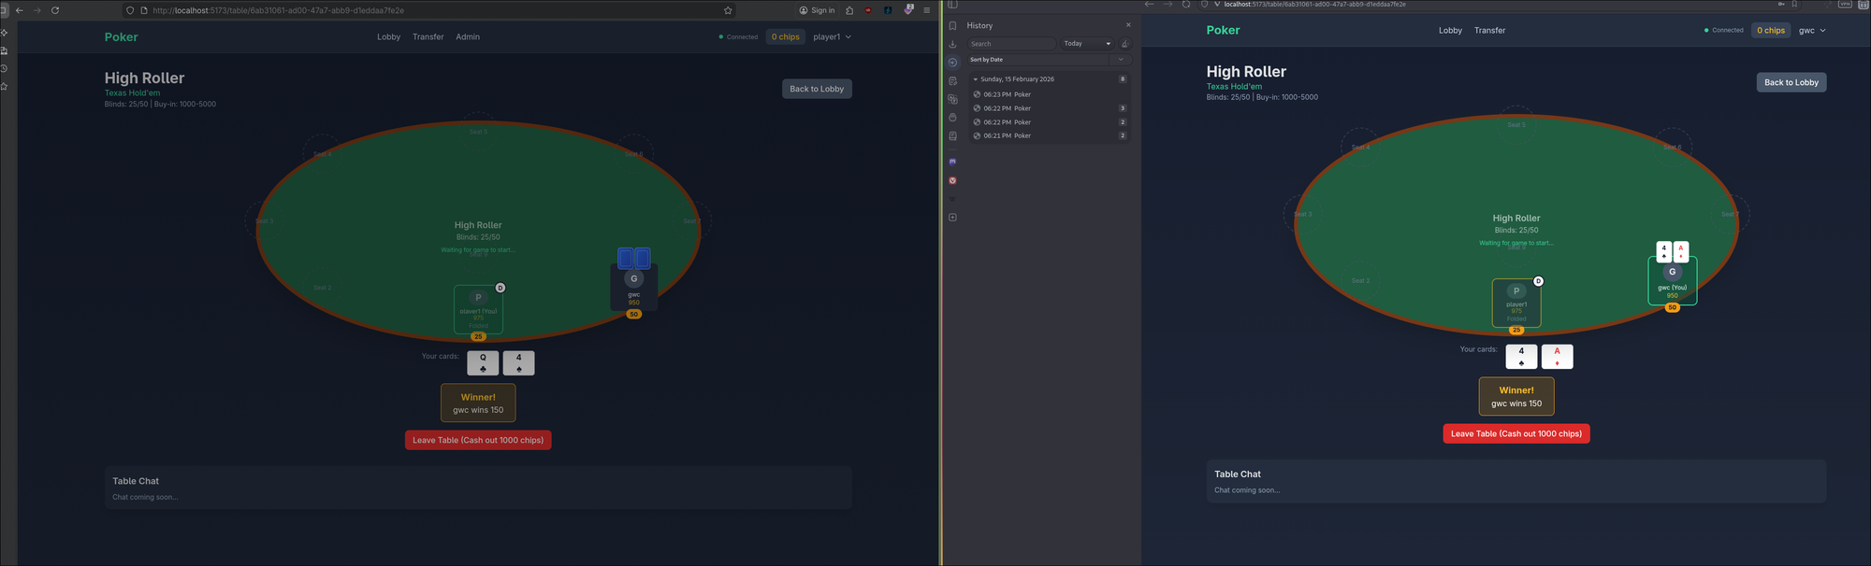Open the 06:23 PM Poker history entry
This screenshot has width=1871, height=566.
coord(1007,94)
